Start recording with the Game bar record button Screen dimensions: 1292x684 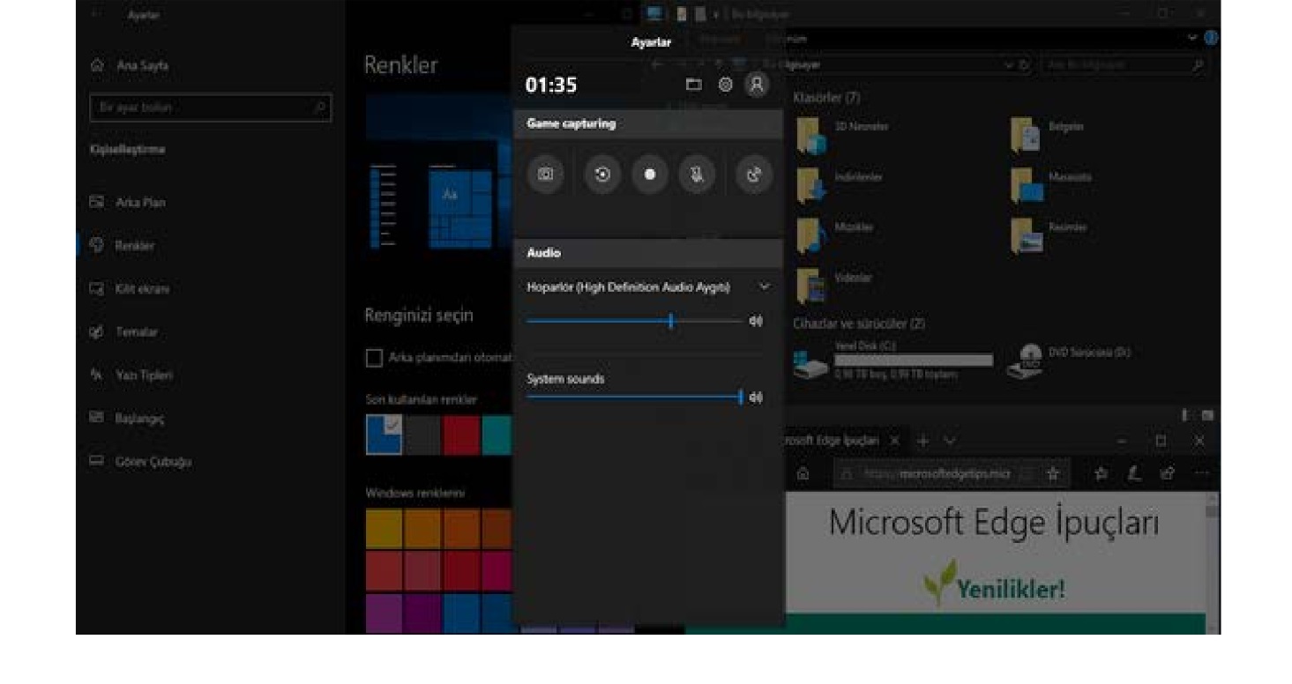650,175
